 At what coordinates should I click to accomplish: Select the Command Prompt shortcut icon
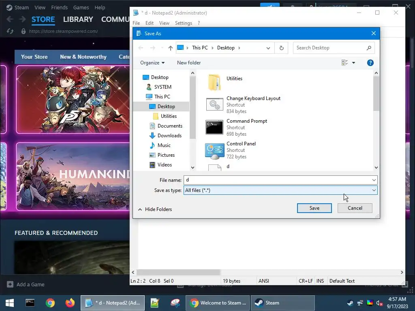214,127
